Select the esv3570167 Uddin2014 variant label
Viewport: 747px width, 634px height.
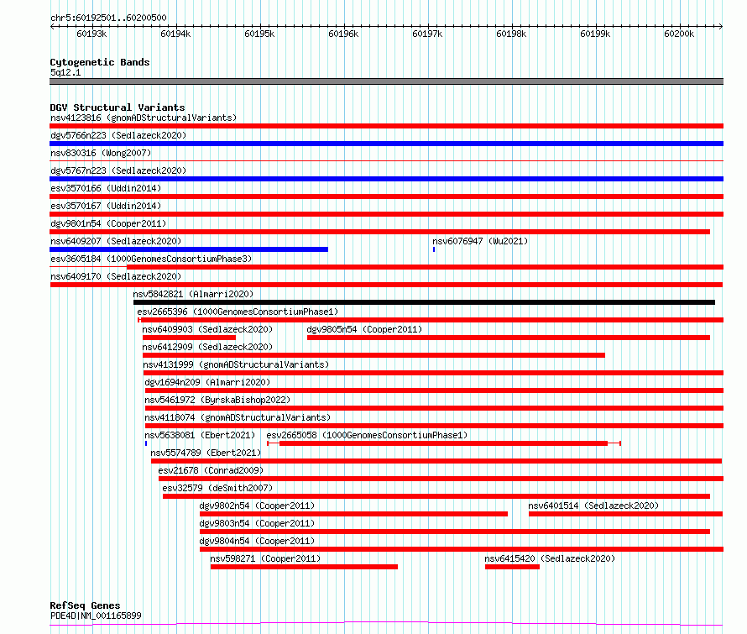tap(106, 206)
